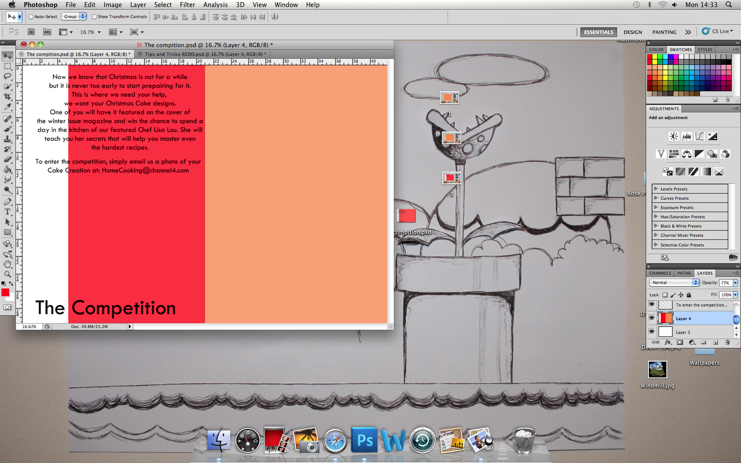This screenshot has height=463, width=741.
Task: Open the Analysis menu
Action: pos(215,5)
